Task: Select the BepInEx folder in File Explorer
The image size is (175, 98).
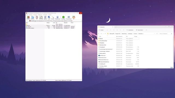Action: point(119,39)
